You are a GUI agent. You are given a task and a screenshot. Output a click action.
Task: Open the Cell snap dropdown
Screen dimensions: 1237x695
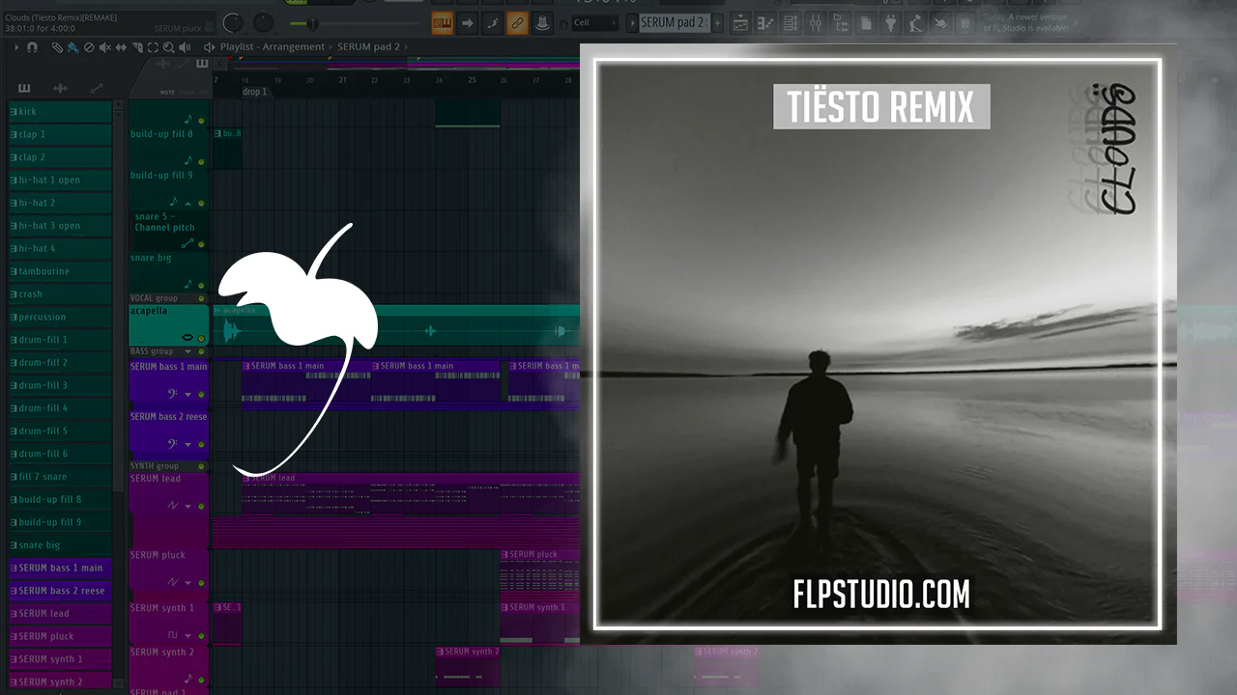coord(594,22)
